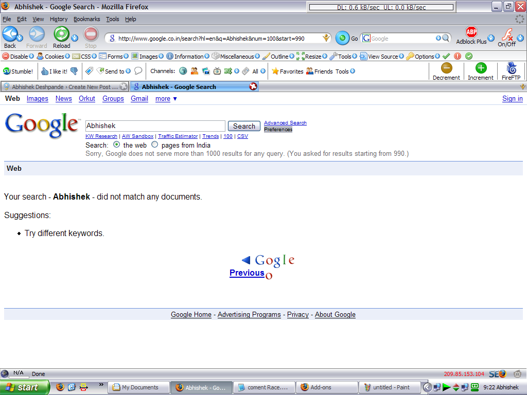Open the Adblock Plus icon
This screenshot has width=527, height=395.
click(471, 32)
